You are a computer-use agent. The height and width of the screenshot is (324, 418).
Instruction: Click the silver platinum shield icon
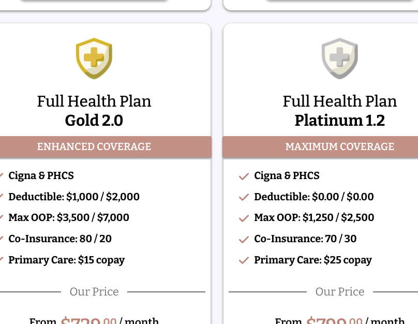[339, 58]
